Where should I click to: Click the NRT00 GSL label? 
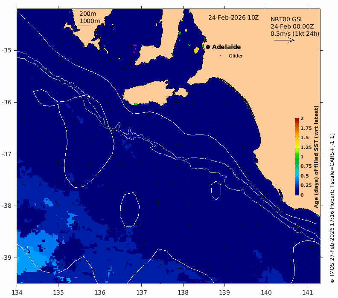[287, 19]
